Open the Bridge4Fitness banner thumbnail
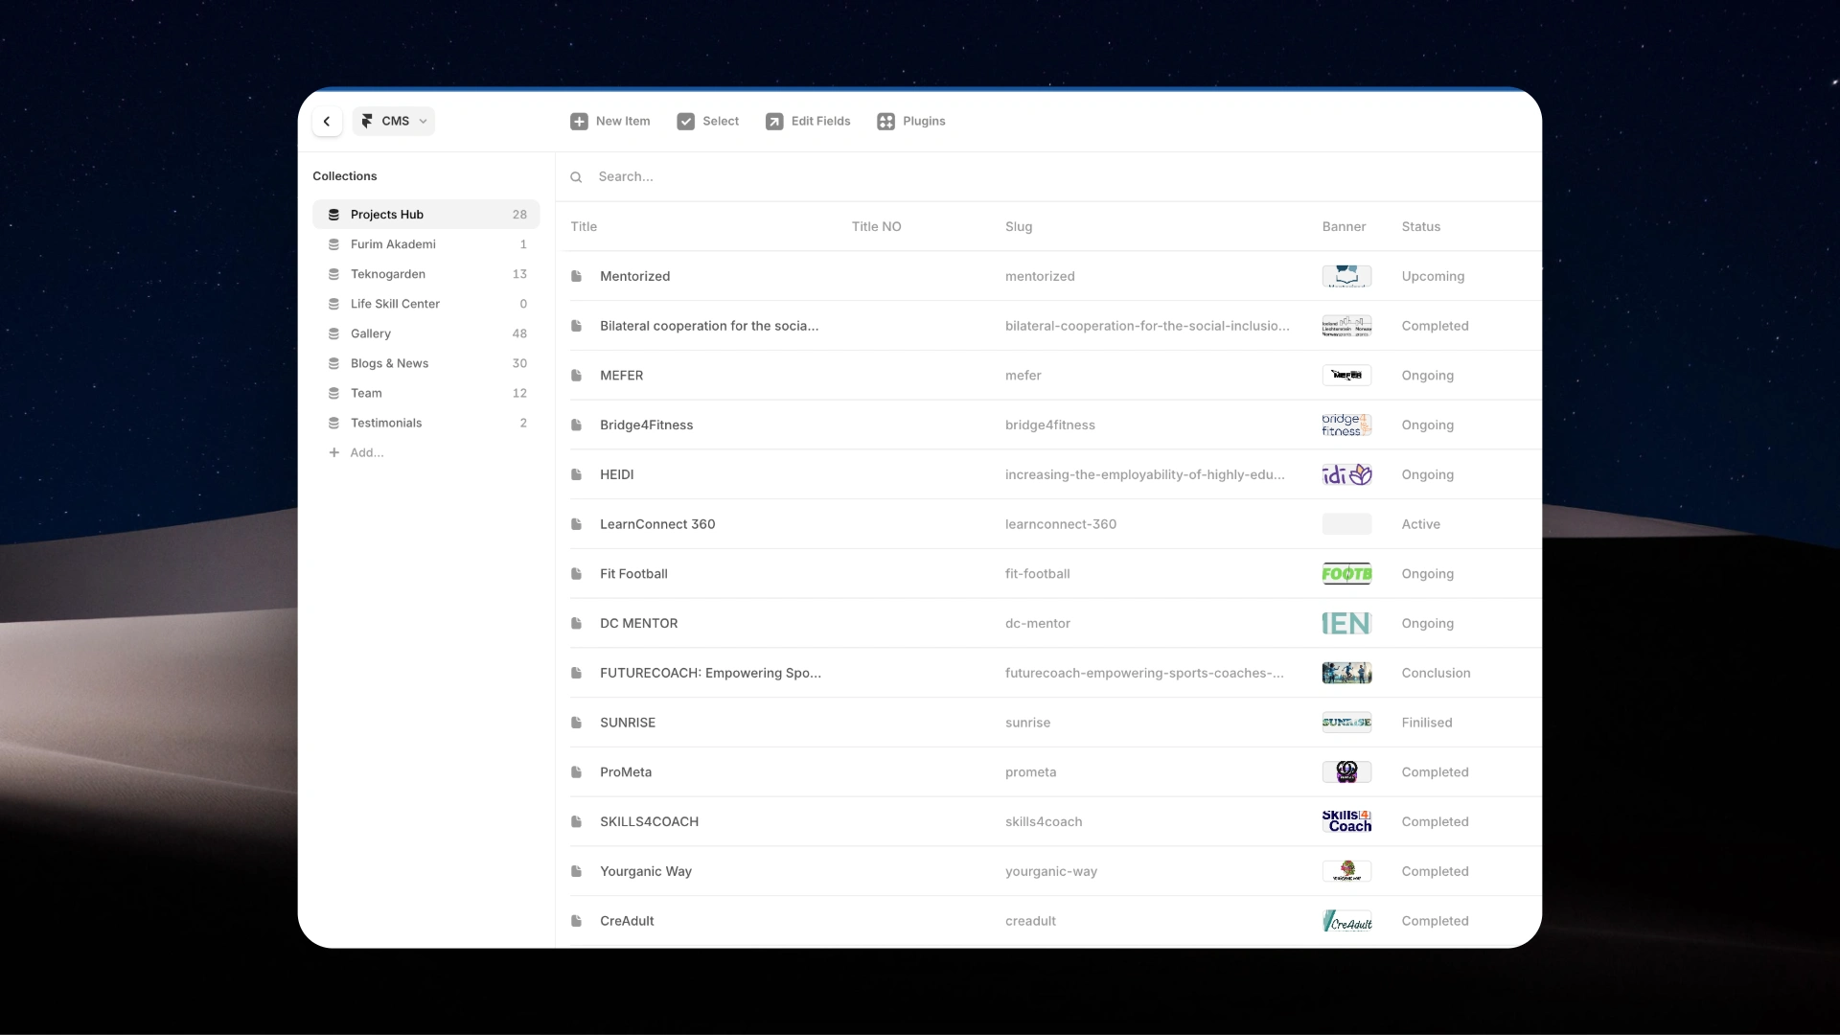Viewport: 1840px width, 1035px height. tap(1346, 425)
